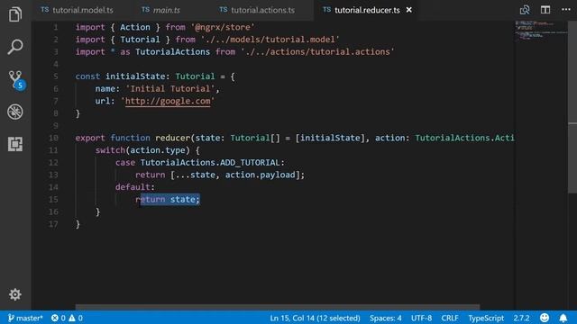Split the editor with split icon
Screen dimensions: 577x324
545,10
